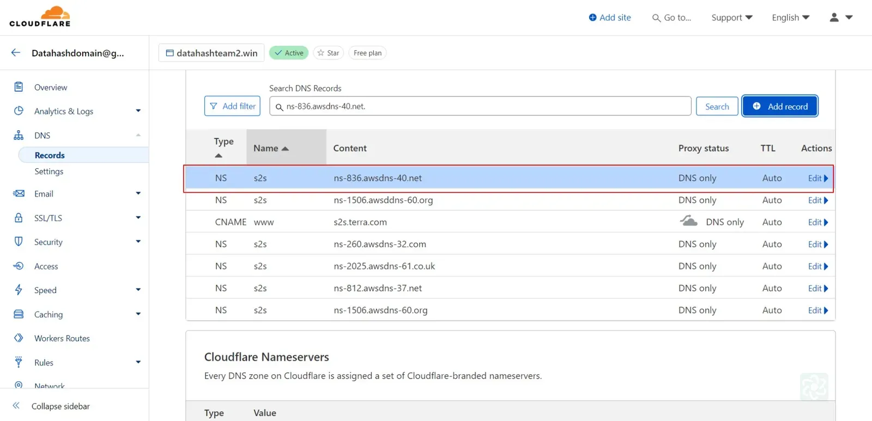Click the DNS network icon in sidebar
Screen dimensions: 872x421
coord(19,135)
